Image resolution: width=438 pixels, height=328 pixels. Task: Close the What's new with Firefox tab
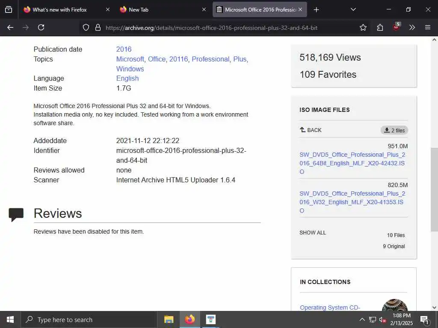pyautogui.click(x=108, y=9)
